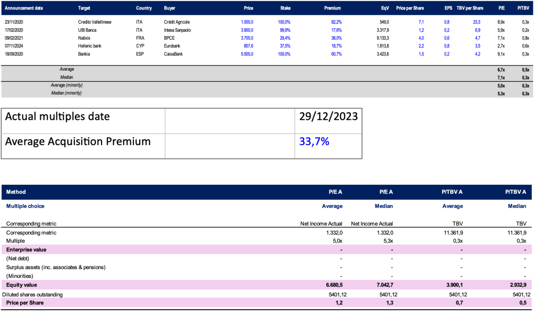Viewport: 535px width, 312px height.
Task: Select the Equity value row label
Action: [21, 285]
